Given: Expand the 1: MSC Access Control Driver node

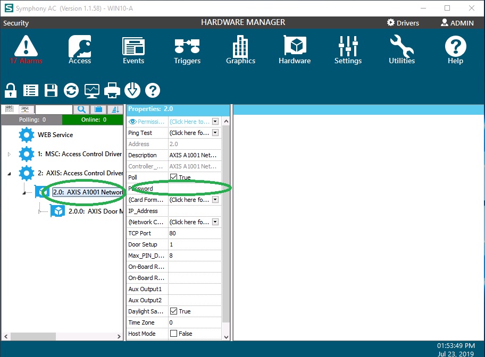Looking at the screenshot, I should tap(9, 154).
